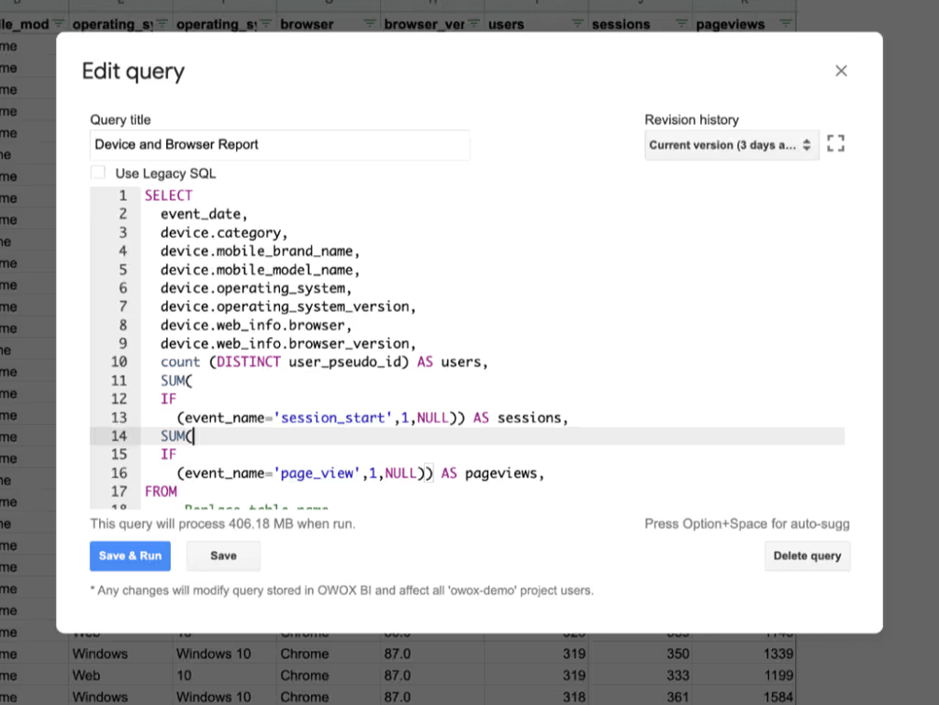The height and width of the screenshot is (705, 939).
Task: Click the 'page_view' string on line 16
Action: [317, 473]
